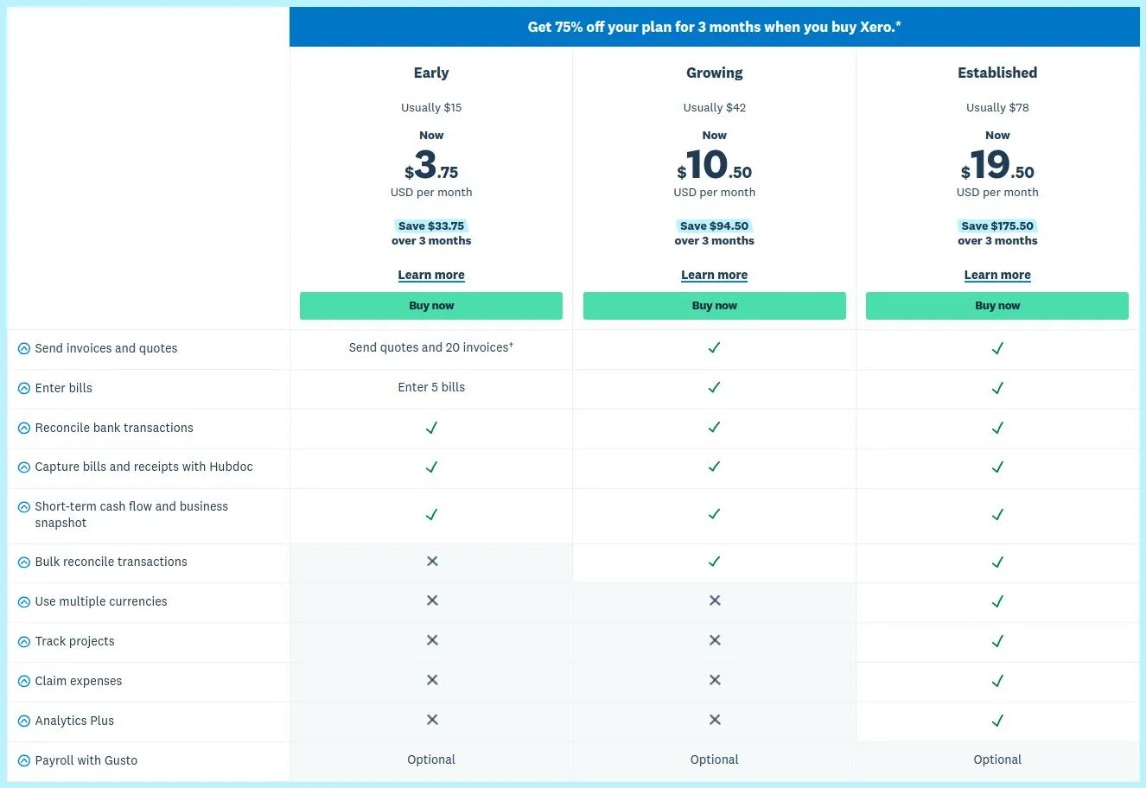Click Buy now for the Early plan
Viewport: 1146px width, 788px height.
pos(431,306)
